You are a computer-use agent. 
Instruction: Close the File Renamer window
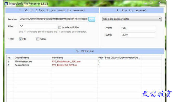[x=160, y=3]
